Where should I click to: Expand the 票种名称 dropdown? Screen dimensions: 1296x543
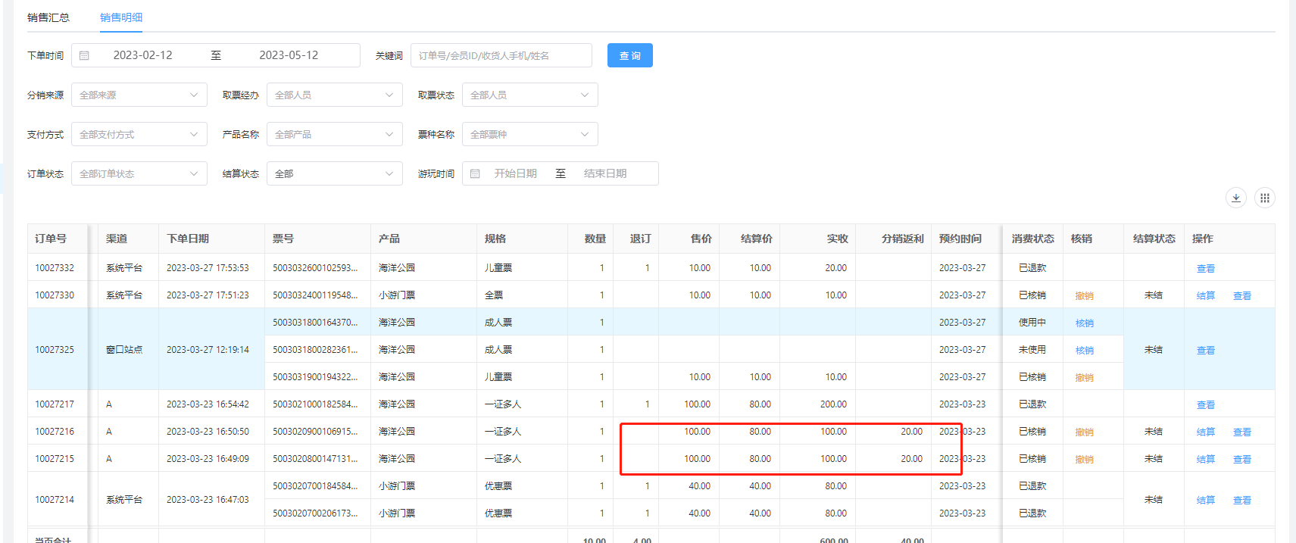529,134
